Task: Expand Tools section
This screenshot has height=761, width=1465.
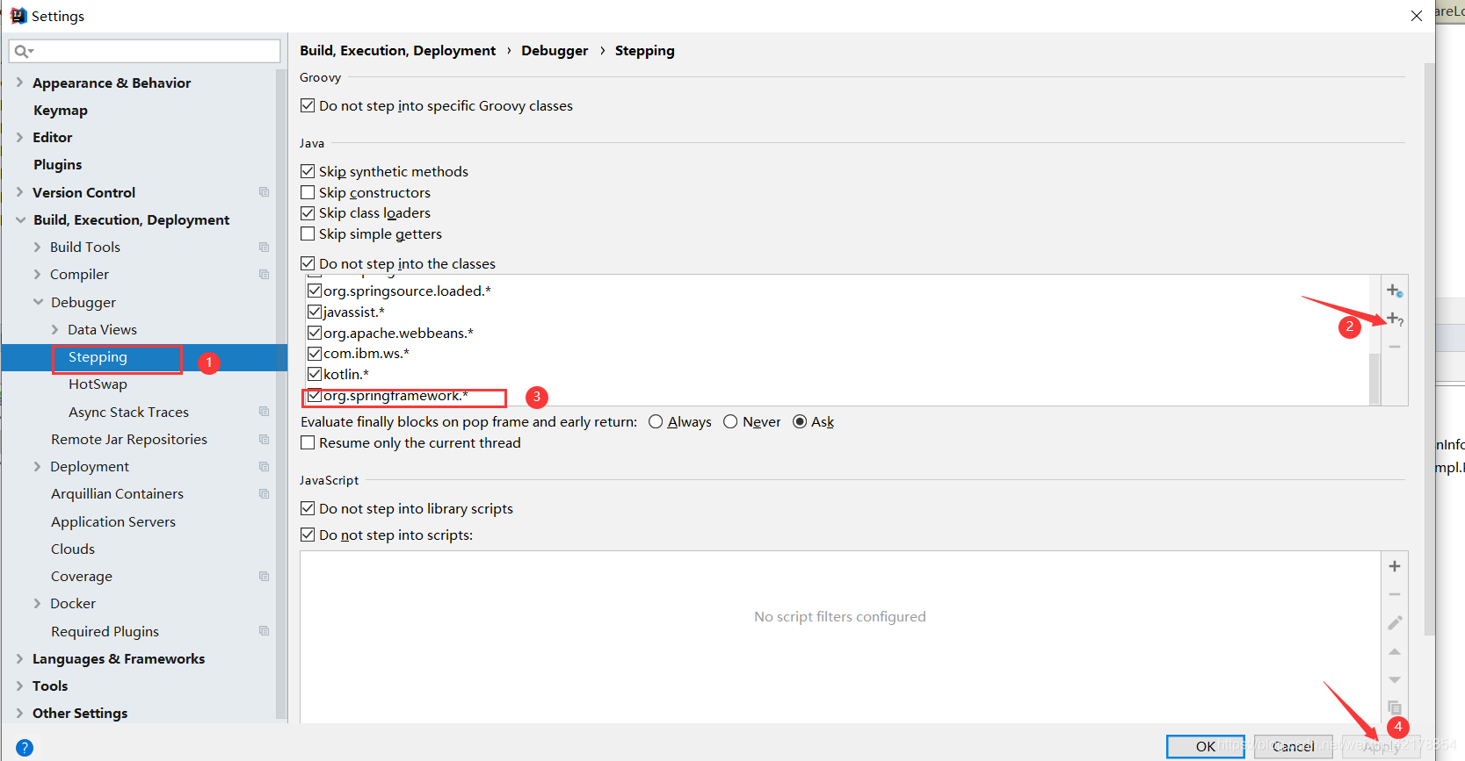Action: point(19,686)
